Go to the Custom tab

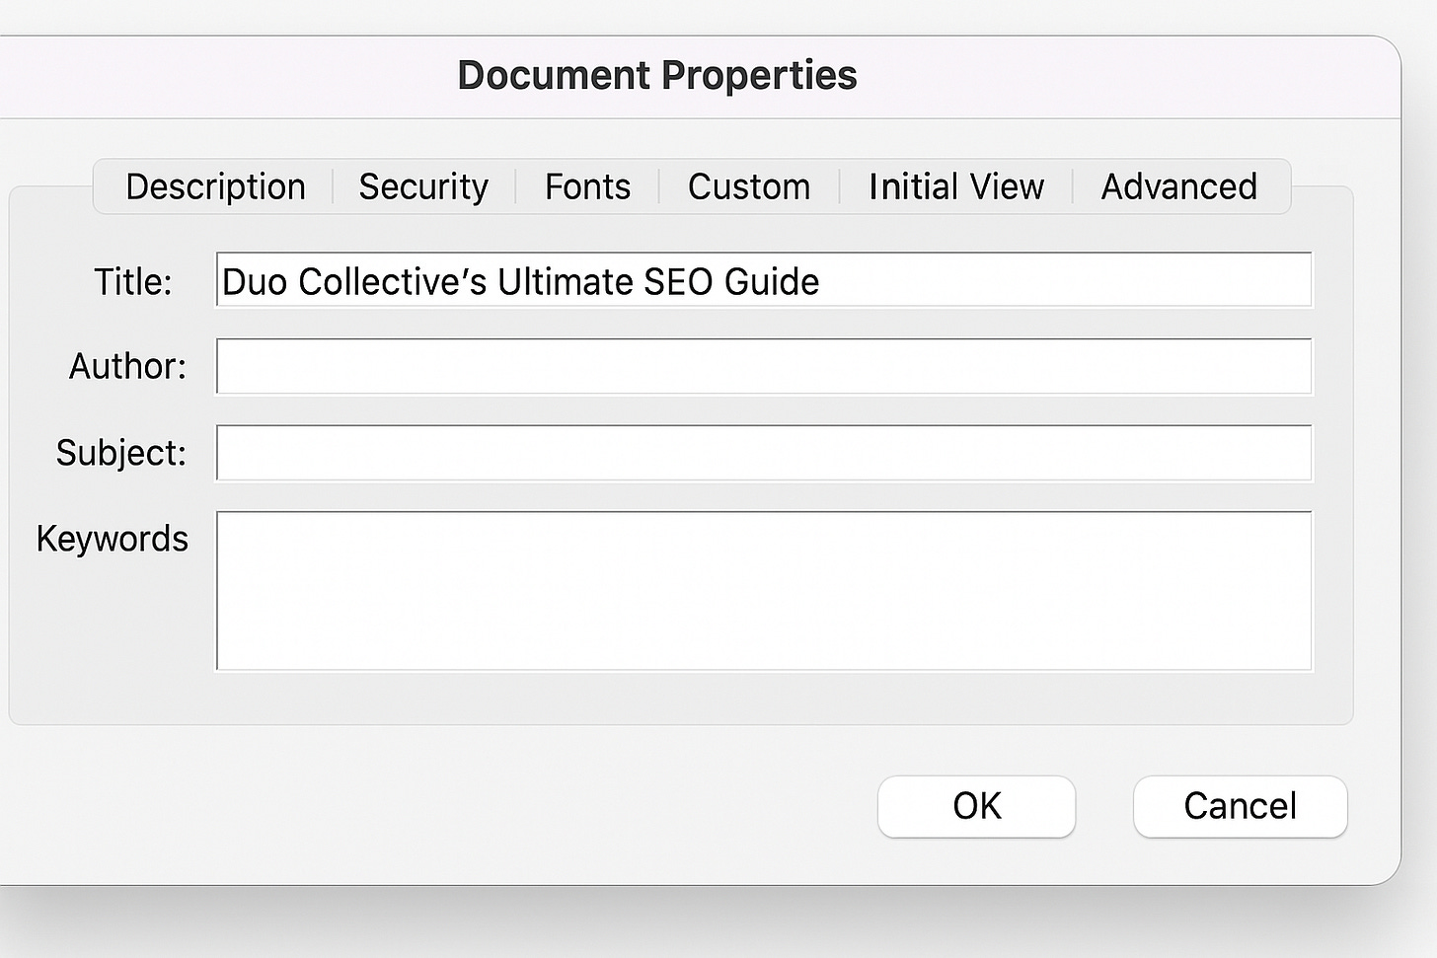click(x=749, y=186)
